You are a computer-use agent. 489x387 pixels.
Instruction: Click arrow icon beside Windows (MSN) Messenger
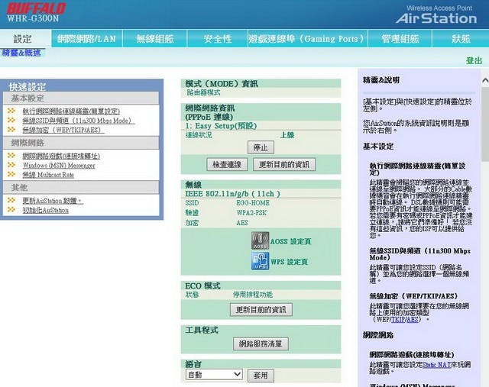click(x=11, y=165)
